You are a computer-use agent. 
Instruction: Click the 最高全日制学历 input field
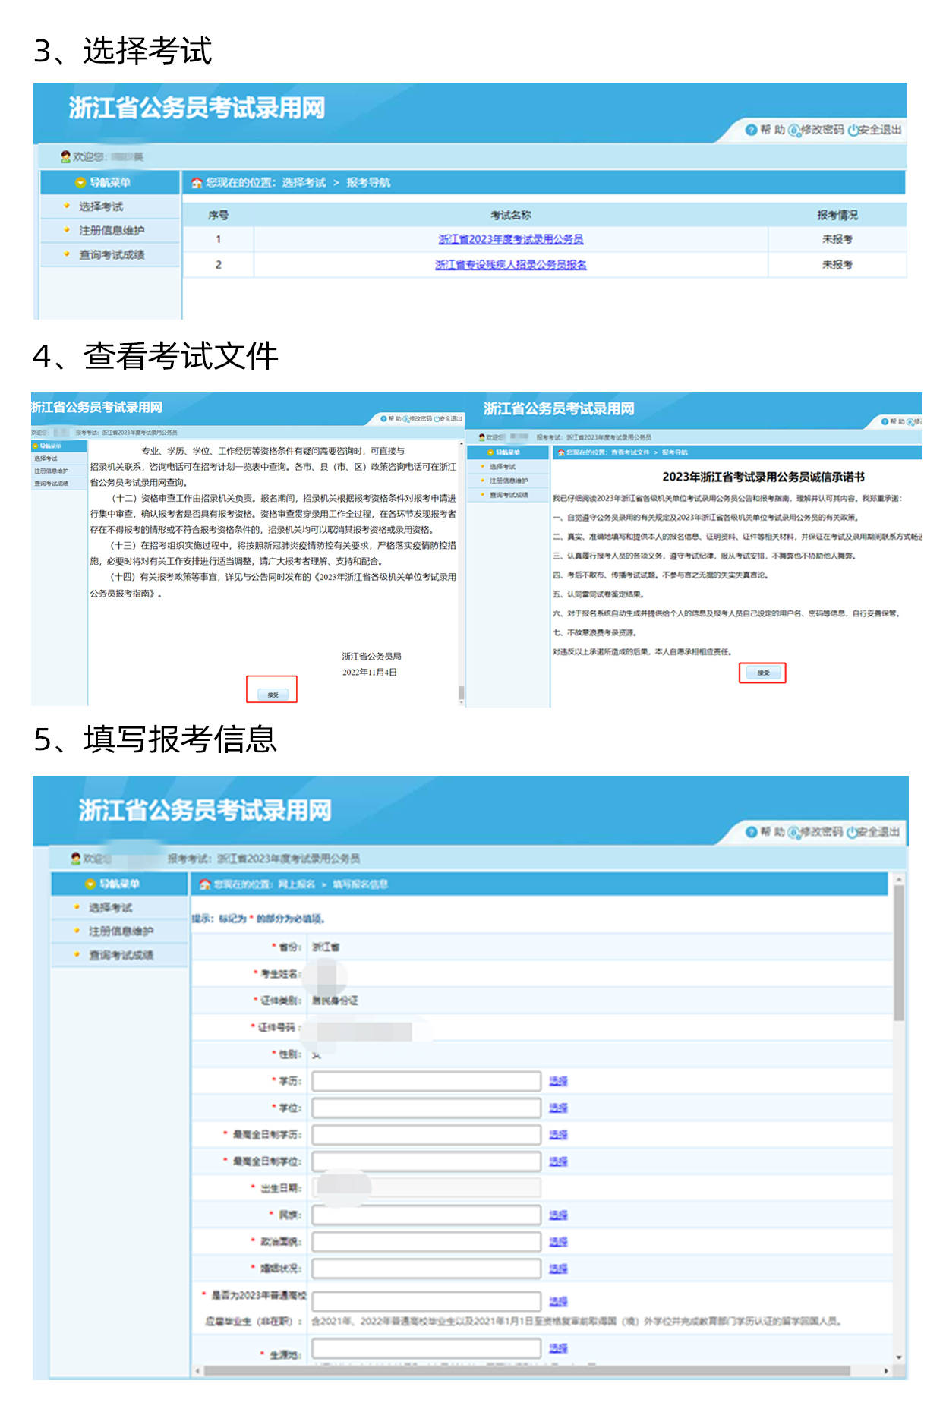tap(426, 1135)
